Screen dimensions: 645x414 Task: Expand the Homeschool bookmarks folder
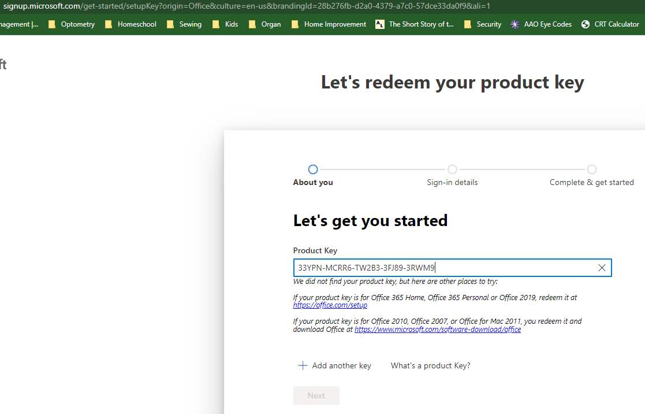click(x=131, y=24)
